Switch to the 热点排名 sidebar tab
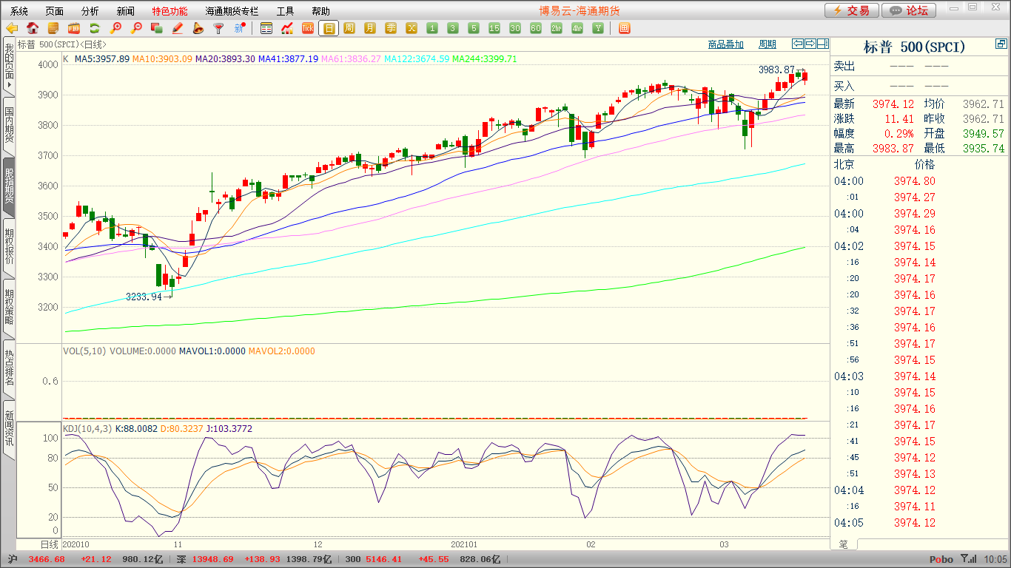Viewport: 1011px width, 568px height. (9, 368)
